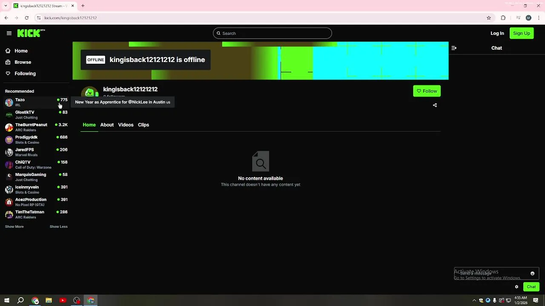
Task: Open YouTube app in taskbar
Action: click(63, 300)
